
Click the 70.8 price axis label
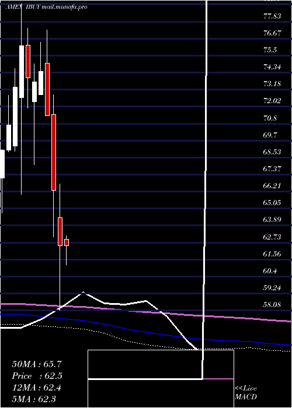click(270, 118)
